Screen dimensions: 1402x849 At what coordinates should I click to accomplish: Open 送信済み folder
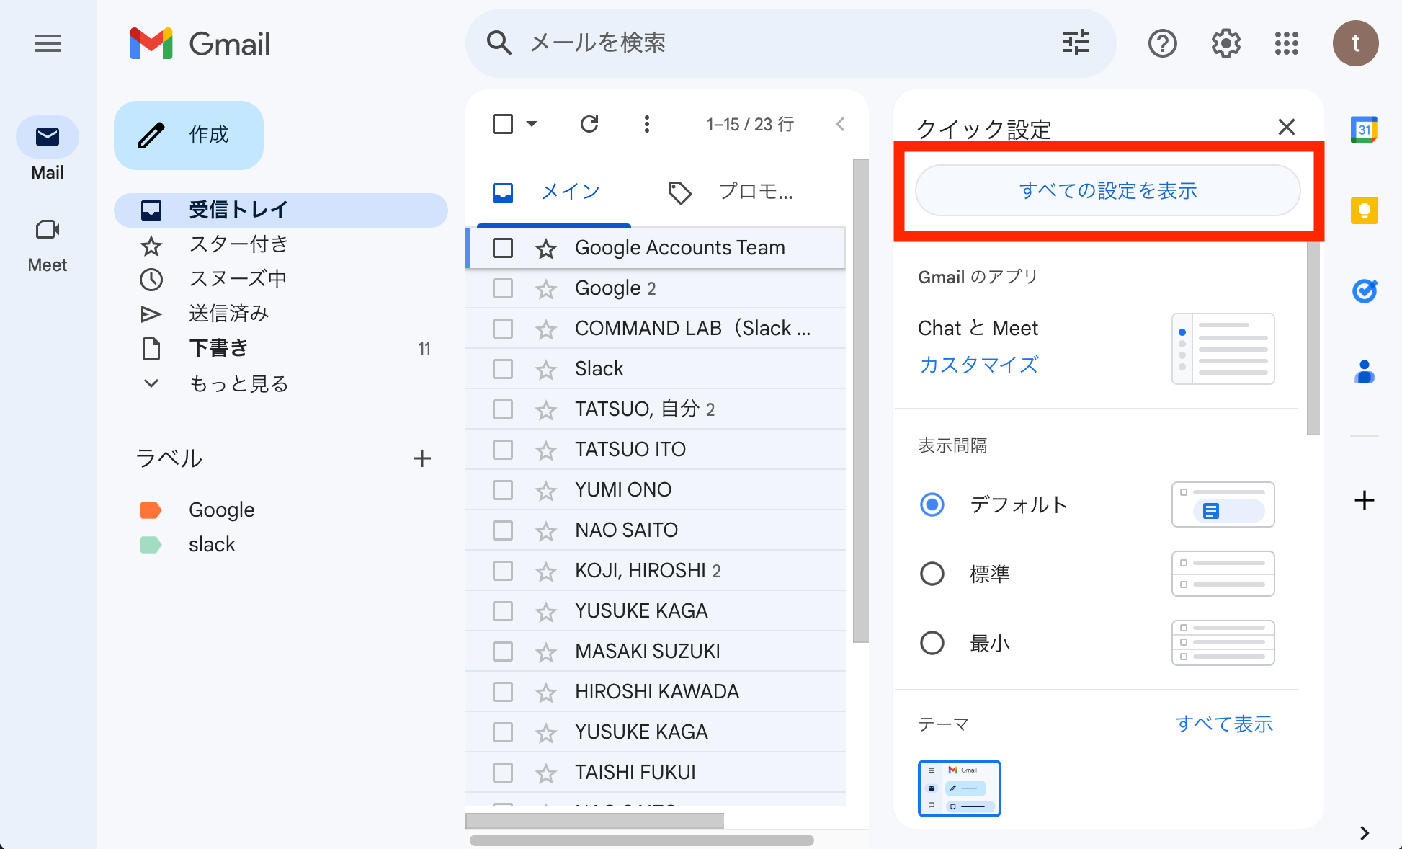tap(281, 314)
